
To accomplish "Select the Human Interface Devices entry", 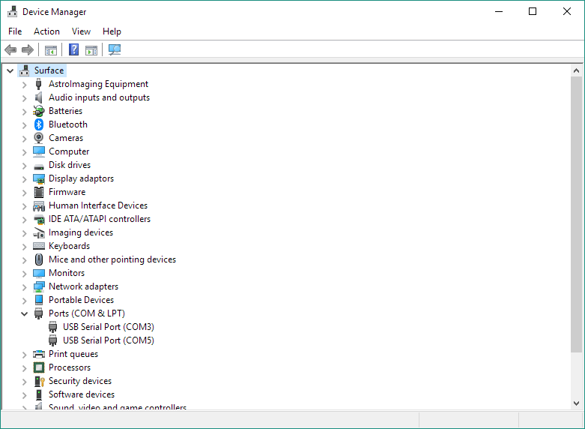I will [x=97, y=205].
